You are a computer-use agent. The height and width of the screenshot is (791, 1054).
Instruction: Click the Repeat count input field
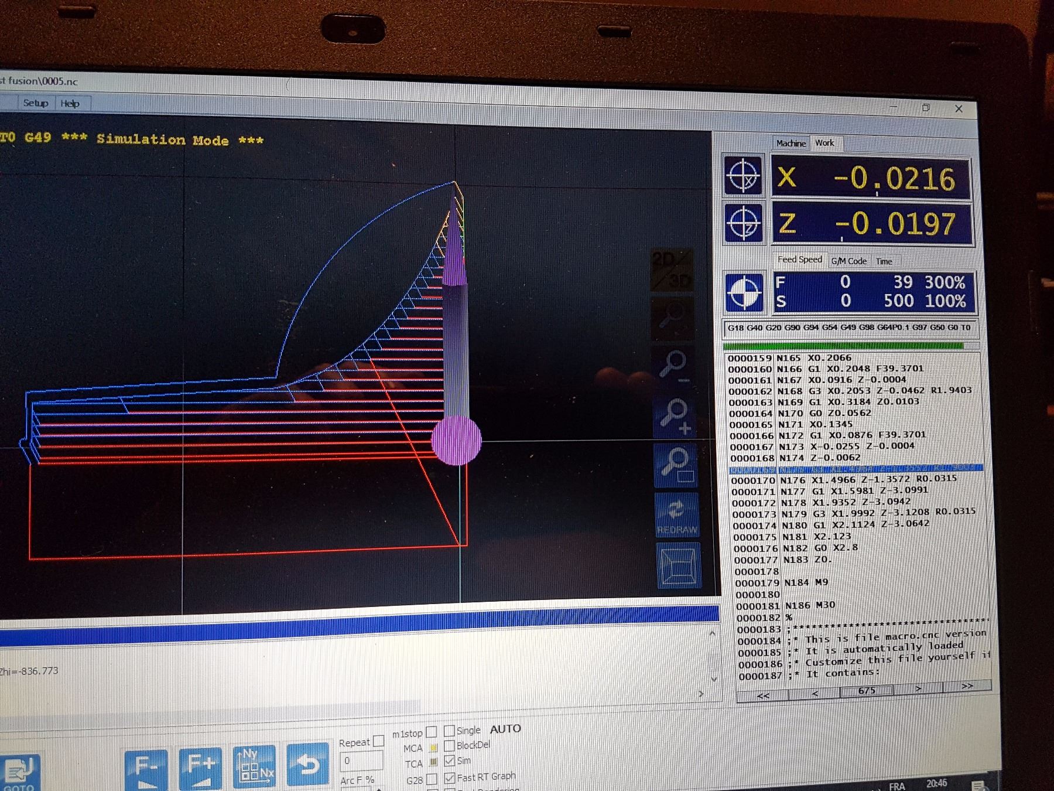point(361,761)
